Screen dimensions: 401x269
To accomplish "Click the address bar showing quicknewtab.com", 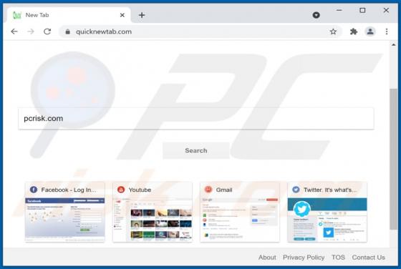I will [200, 31].
